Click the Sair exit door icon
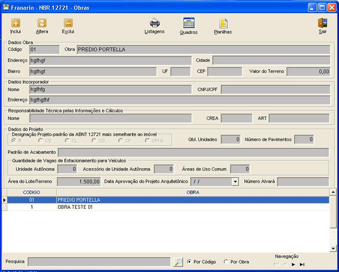Viewport: 339px width, 272px height. [x=322, y=23]
